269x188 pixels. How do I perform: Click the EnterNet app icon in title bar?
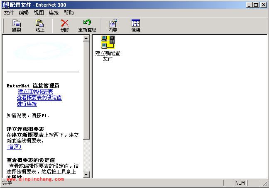[x=5, y=5]
